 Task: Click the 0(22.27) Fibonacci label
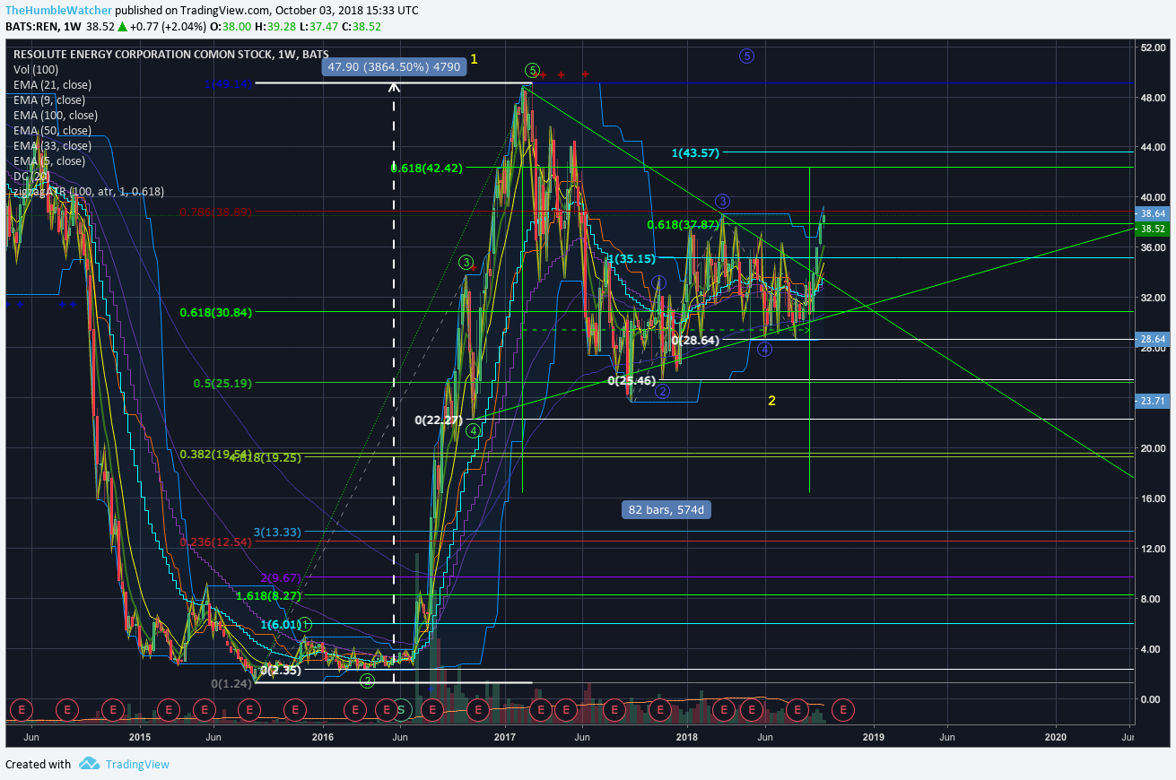439,419
